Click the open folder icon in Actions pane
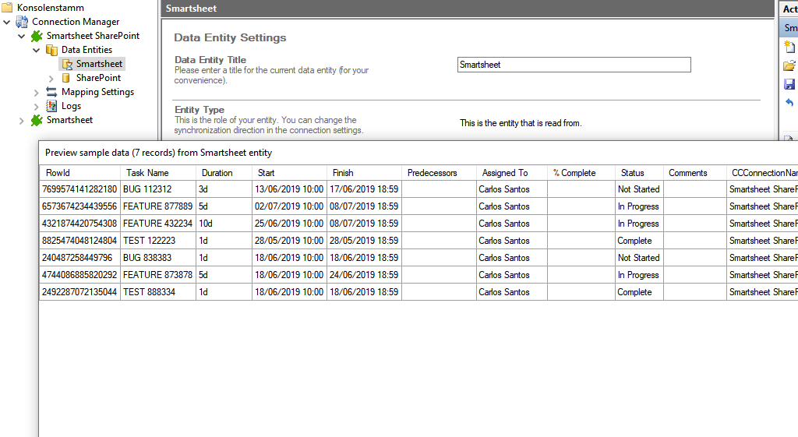Image resolution: width=798 pixels, height=437 pixels. click(x=789, y=65)
